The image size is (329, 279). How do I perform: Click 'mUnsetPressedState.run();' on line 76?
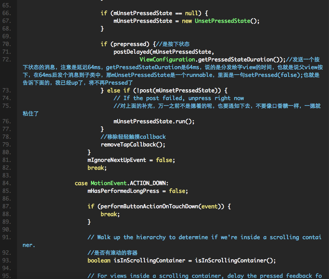click(154, 121)
